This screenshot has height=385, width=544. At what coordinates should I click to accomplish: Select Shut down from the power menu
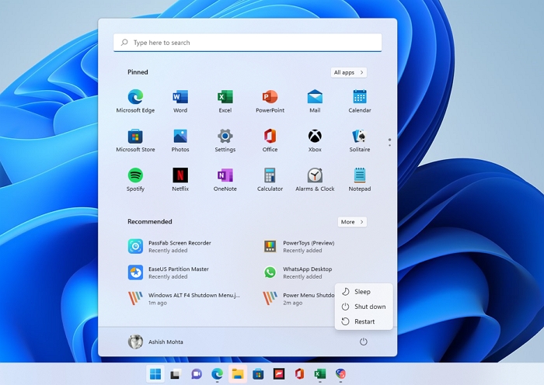click(364, 307)
